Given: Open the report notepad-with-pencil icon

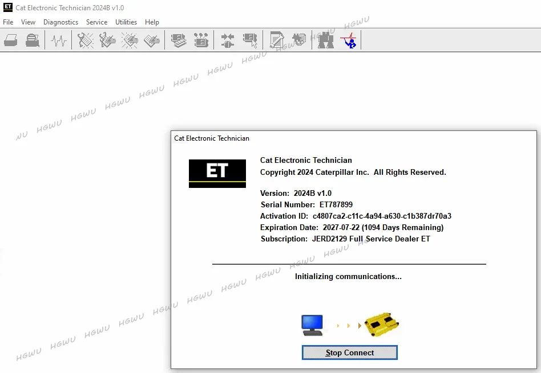Looking at the screenshot, I should point(277,40).
